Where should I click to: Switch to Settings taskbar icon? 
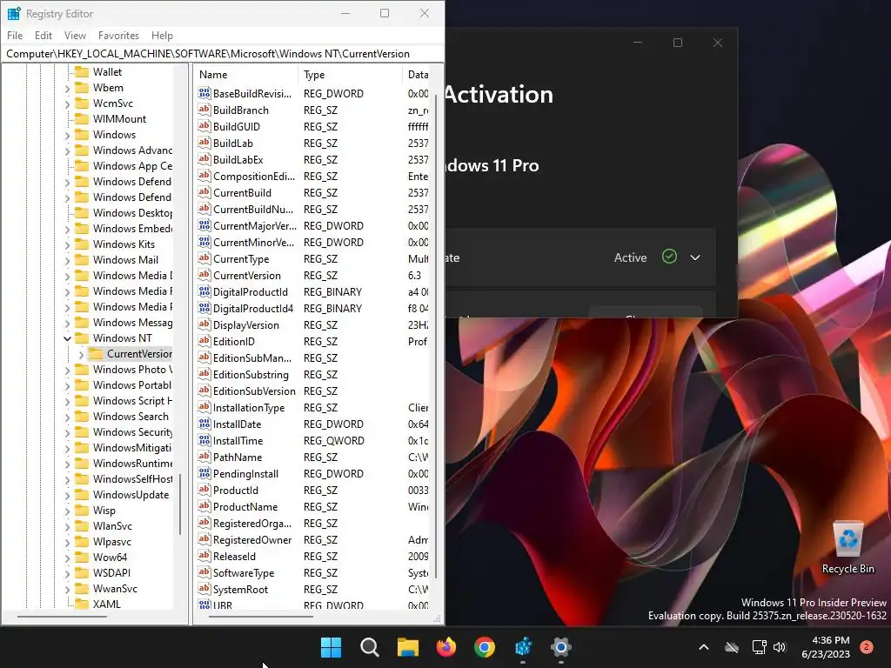[561, 647]
